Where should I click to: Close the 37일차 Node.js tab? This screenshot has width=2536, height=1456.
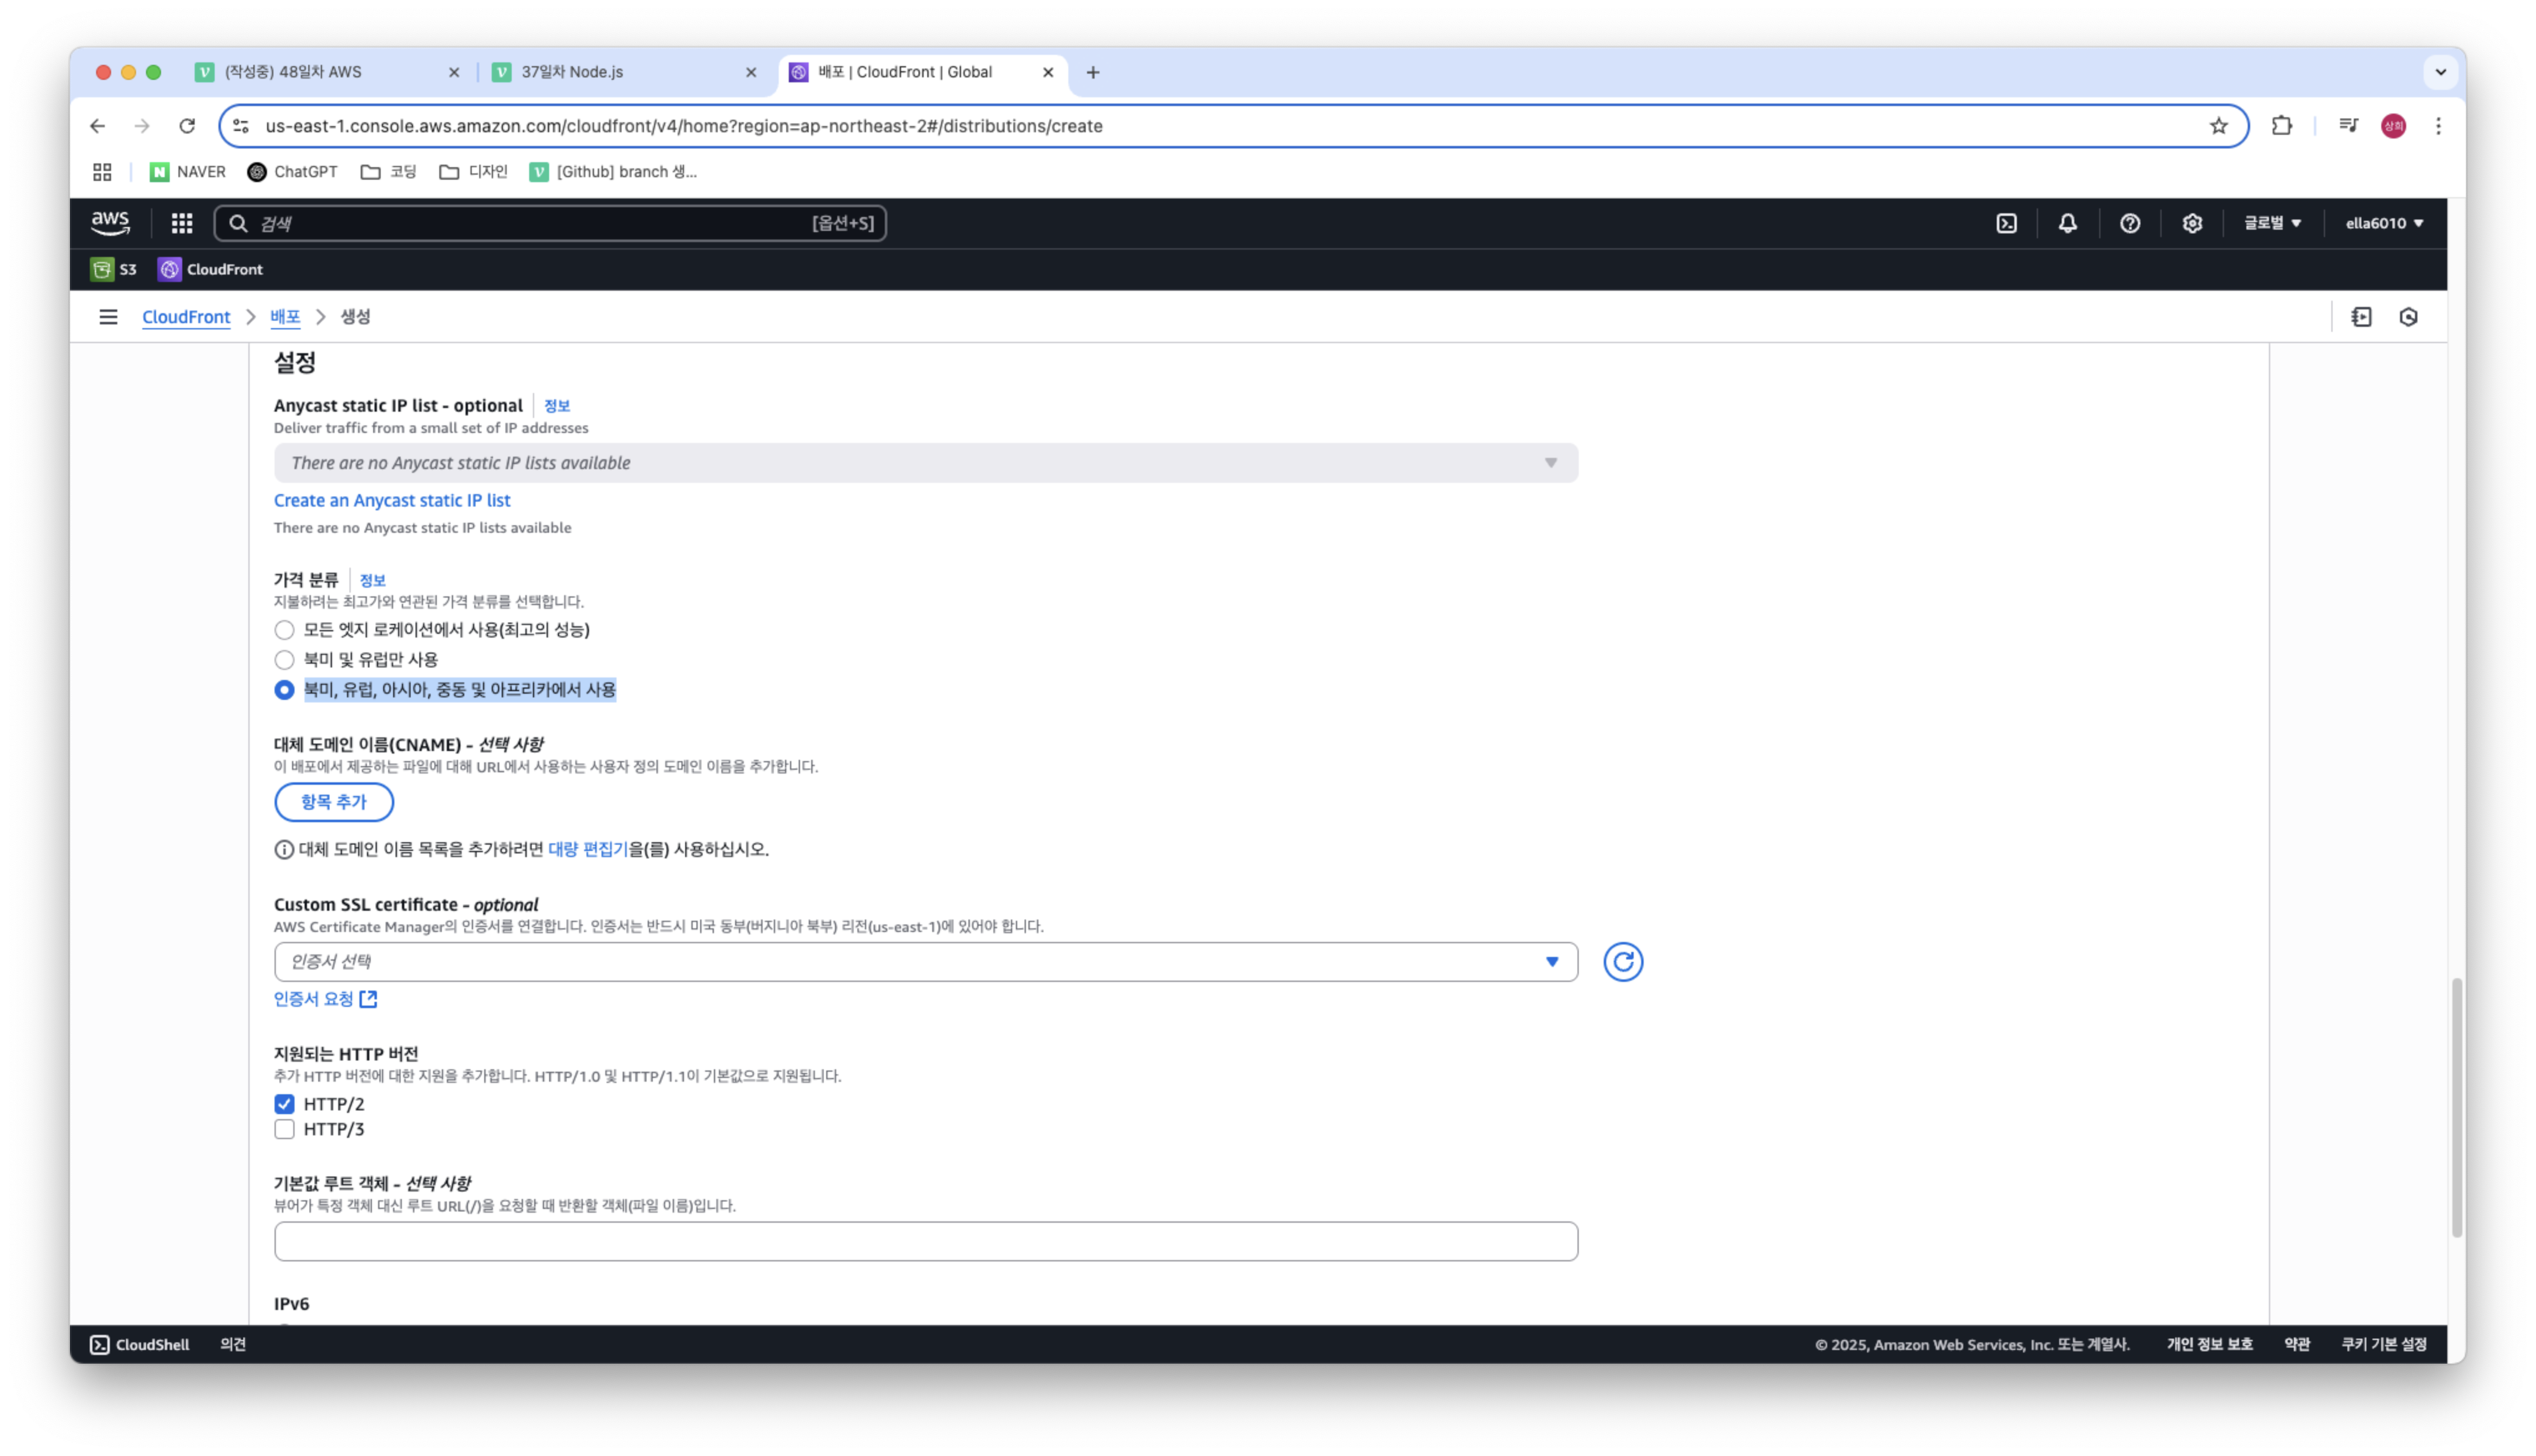(x=751, y=72)
